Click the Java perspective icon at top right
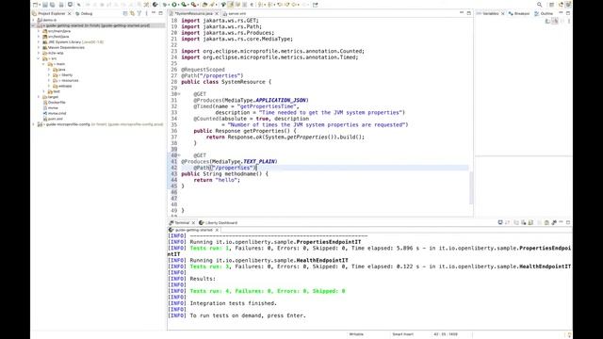The width and height of the screenshot is (603, 339). pyautogui.click(x=561, y=5)
